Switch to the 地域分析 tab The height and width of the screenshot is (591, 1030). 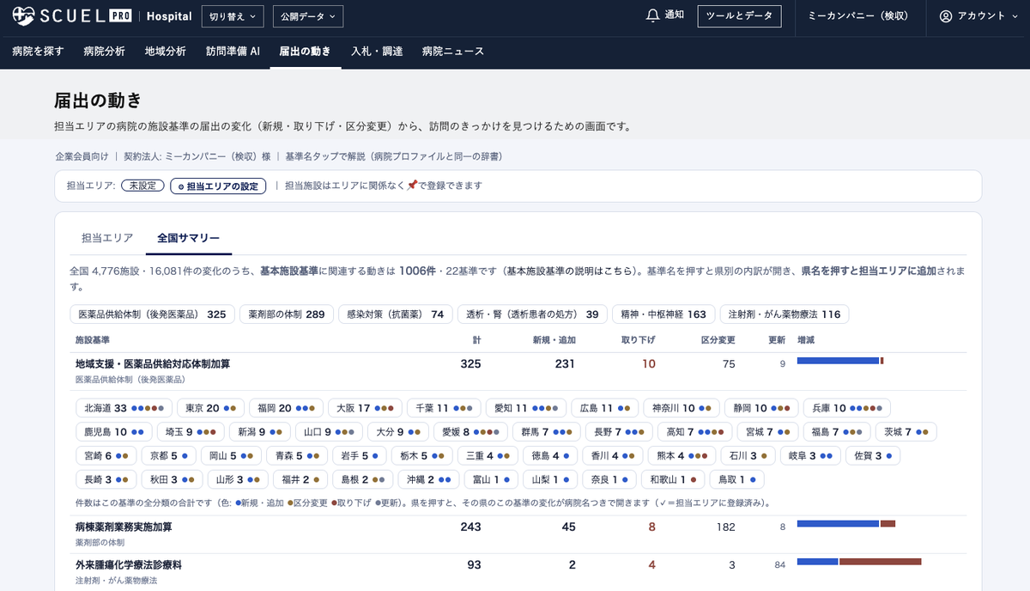click(x=166, y=52)
